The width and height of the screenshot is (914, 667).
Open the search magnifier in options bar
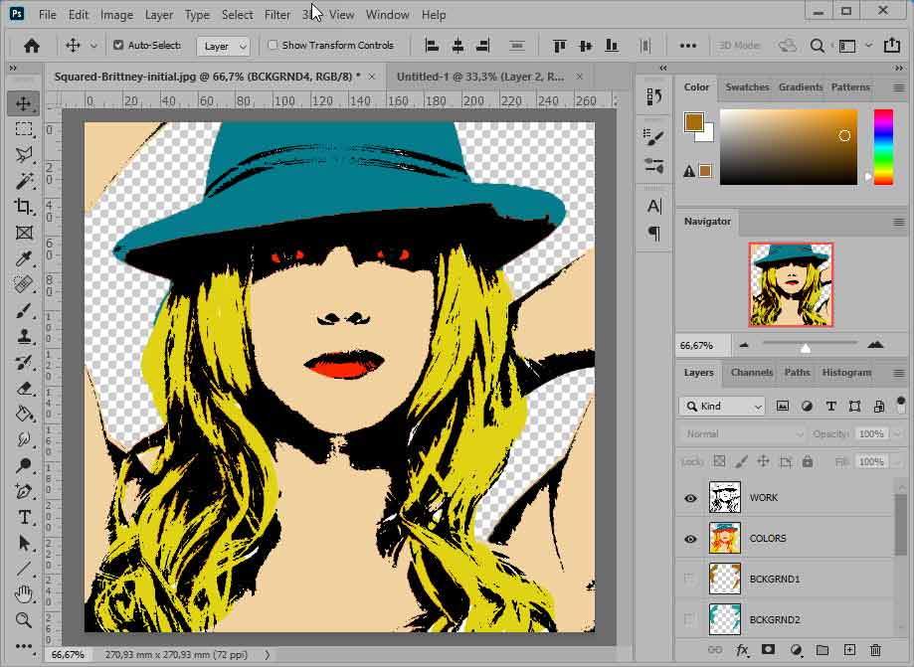818,46
